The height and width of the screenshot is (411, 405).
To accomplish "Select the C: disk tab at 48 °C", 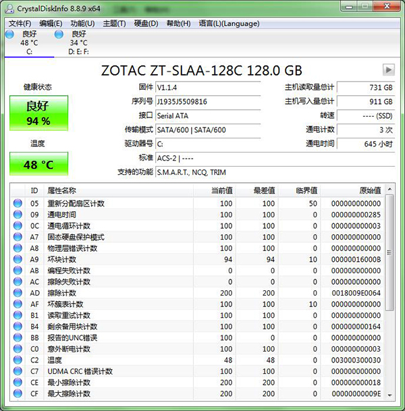I will click(29, 43).
